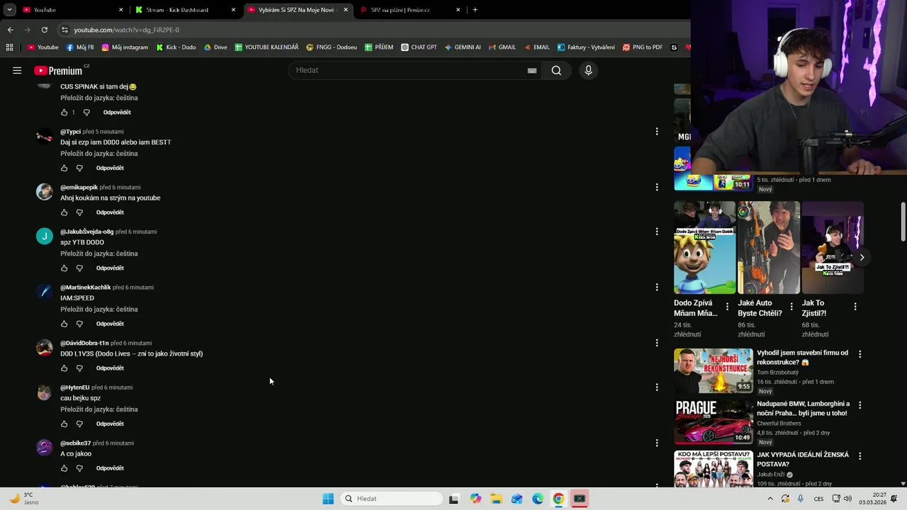Image resolution: width=907 pixels, height=510 pixels.
Task: Reload the page
Action: (x=44, y=30)
